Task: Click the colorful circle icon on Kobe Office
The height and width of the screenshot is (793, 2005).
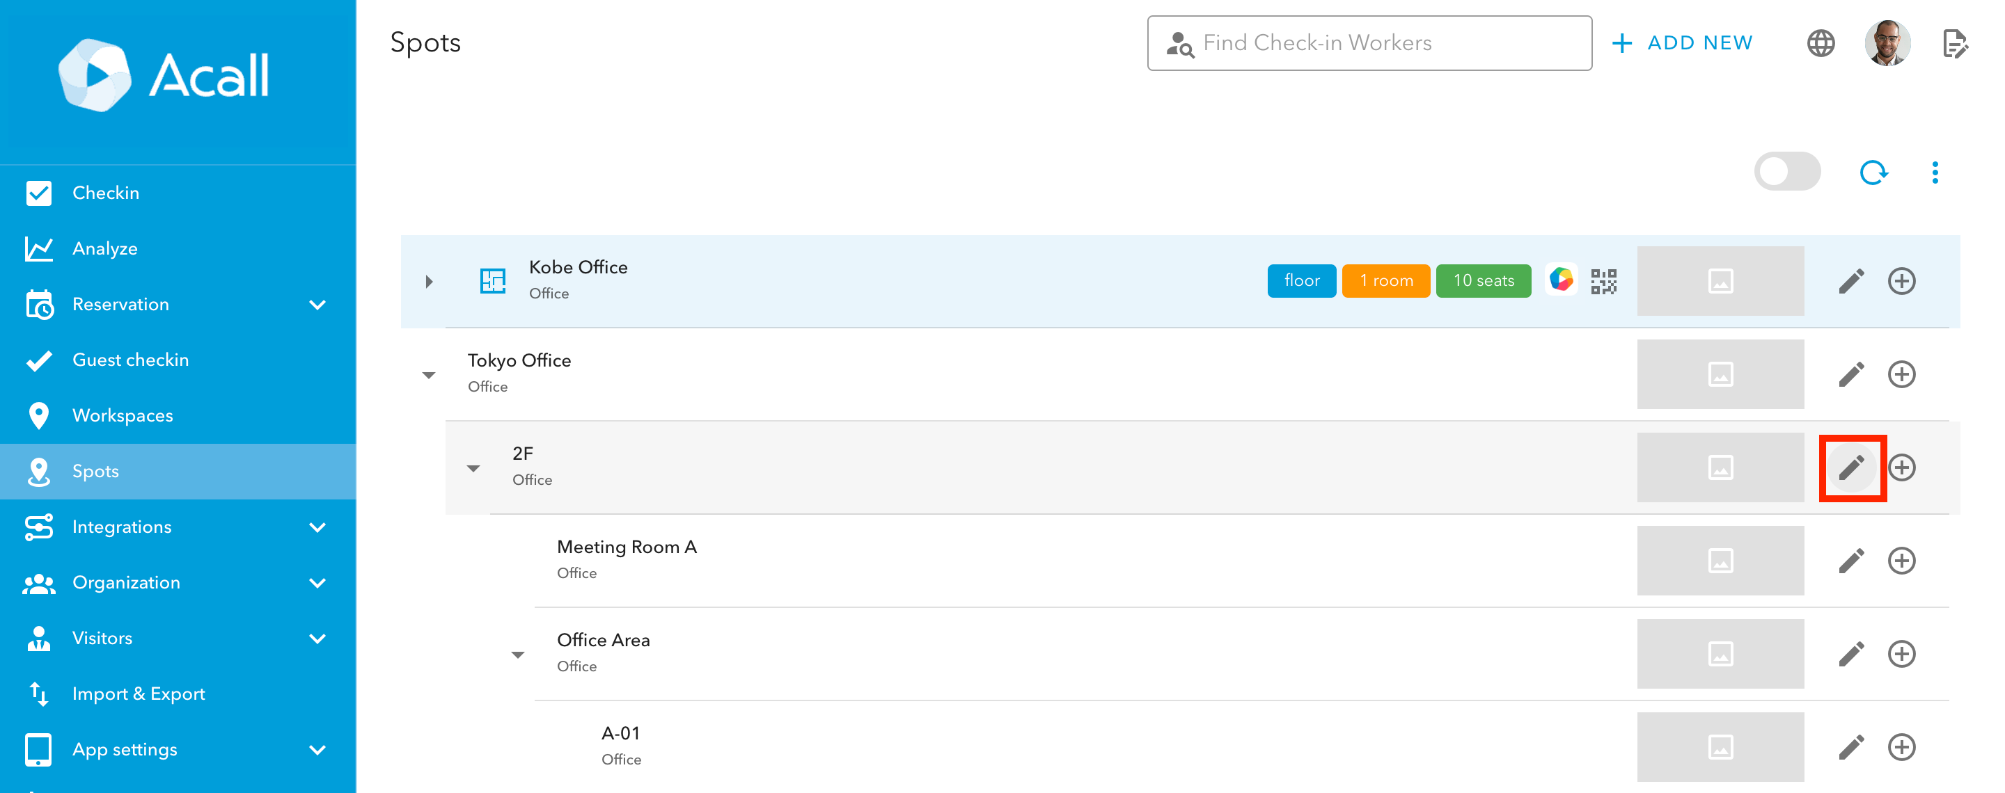Action: (1561, 279)
